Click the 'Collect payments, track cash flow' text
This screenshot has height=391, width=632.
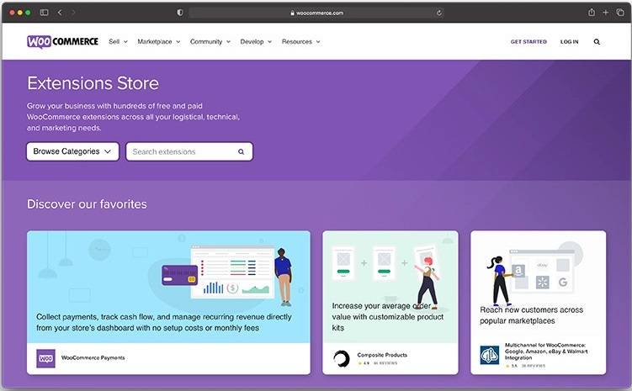[163, 322]
